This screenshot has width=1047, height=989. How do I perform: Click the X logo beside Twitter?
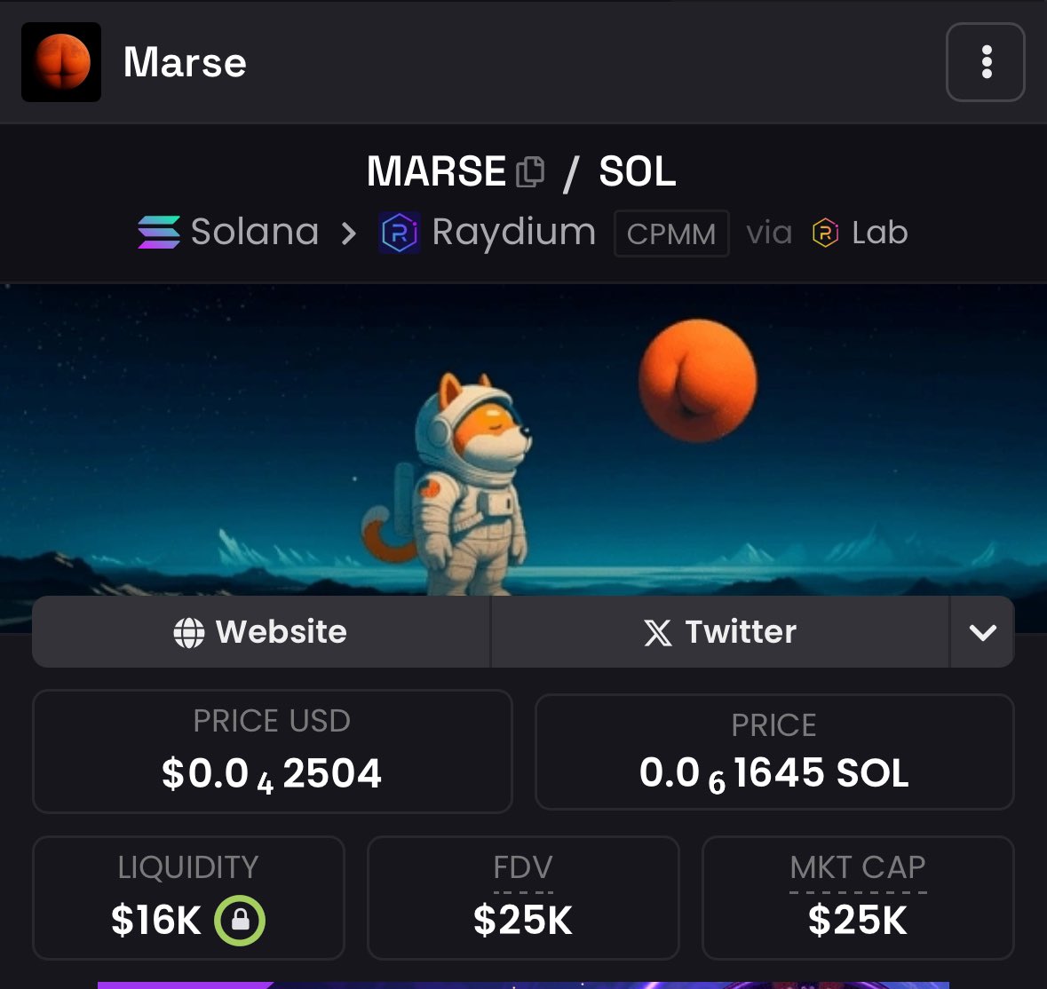click(658, 632)
